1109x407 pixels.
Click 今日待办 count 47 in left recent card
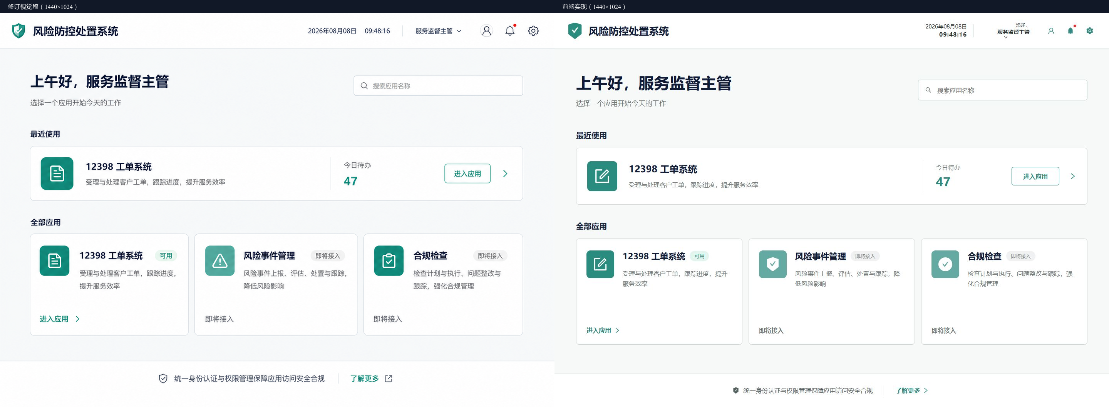coord(350,181)
